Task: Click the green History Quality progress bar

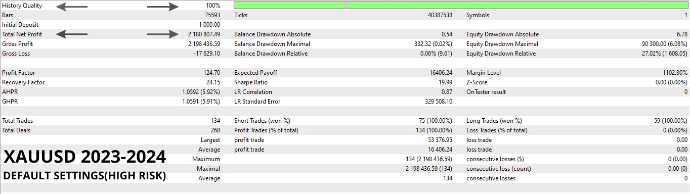Action: [x=461, y=6]
